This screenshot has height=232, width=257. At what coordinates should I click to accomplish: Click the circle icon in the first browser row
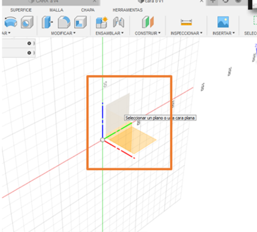click(29, 43)
